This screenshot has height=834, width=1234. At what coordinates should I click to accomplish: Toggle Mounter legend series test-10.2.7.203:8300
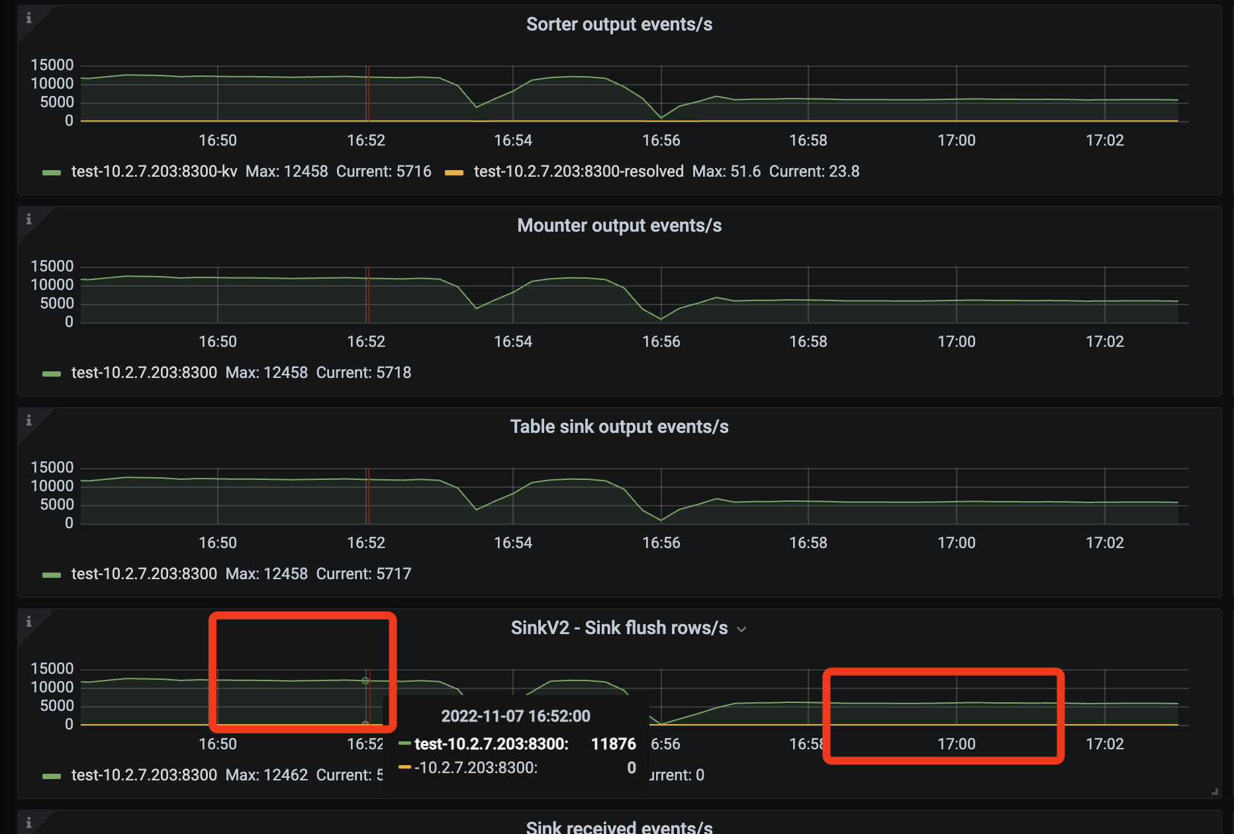tap(144, 373)
